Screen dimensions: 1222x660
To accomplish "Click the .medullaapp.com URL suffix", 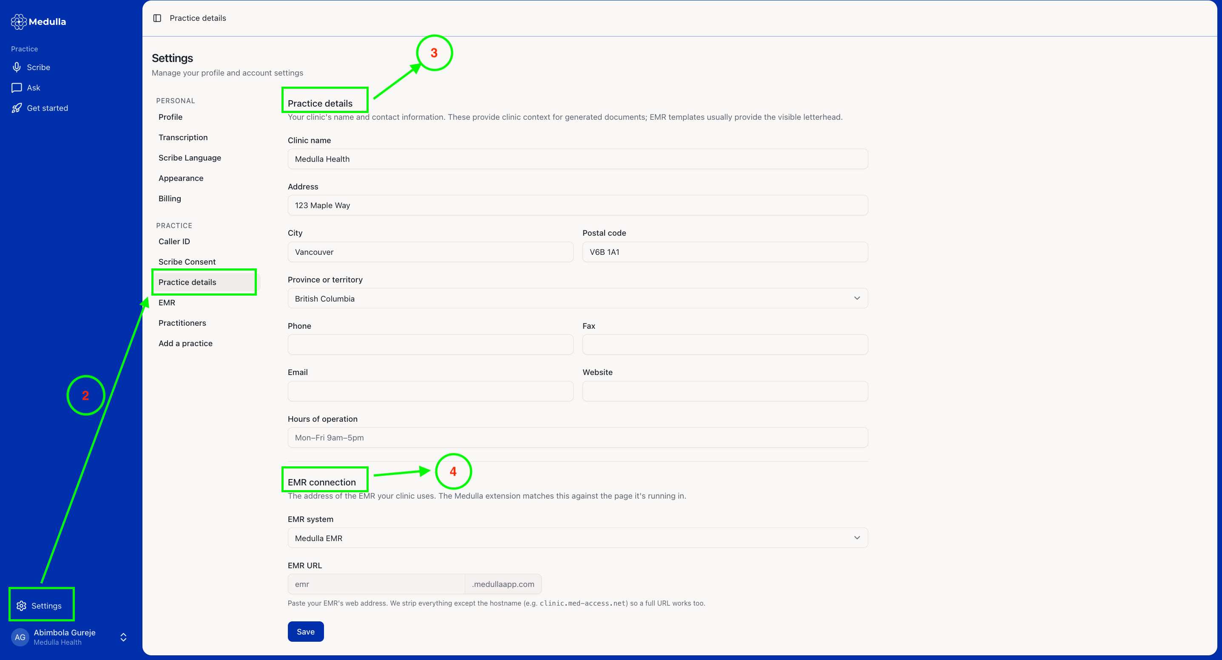I will tap(503, 584).
